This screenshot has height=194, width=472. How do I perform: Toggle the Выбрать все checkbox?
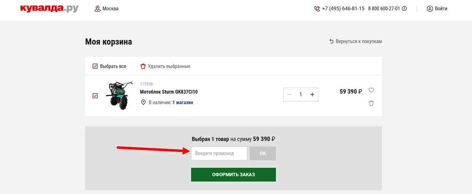pos(95,66)
